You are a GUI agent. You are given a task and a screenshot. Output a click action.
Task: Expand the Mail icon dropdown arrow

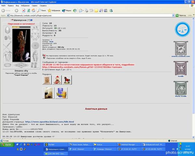pos(83,11)
